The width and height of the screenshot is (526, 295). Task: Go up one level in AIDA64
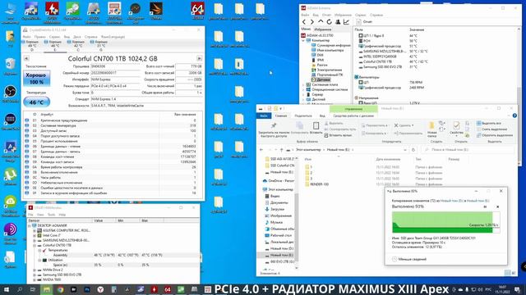tap(321, 22)
